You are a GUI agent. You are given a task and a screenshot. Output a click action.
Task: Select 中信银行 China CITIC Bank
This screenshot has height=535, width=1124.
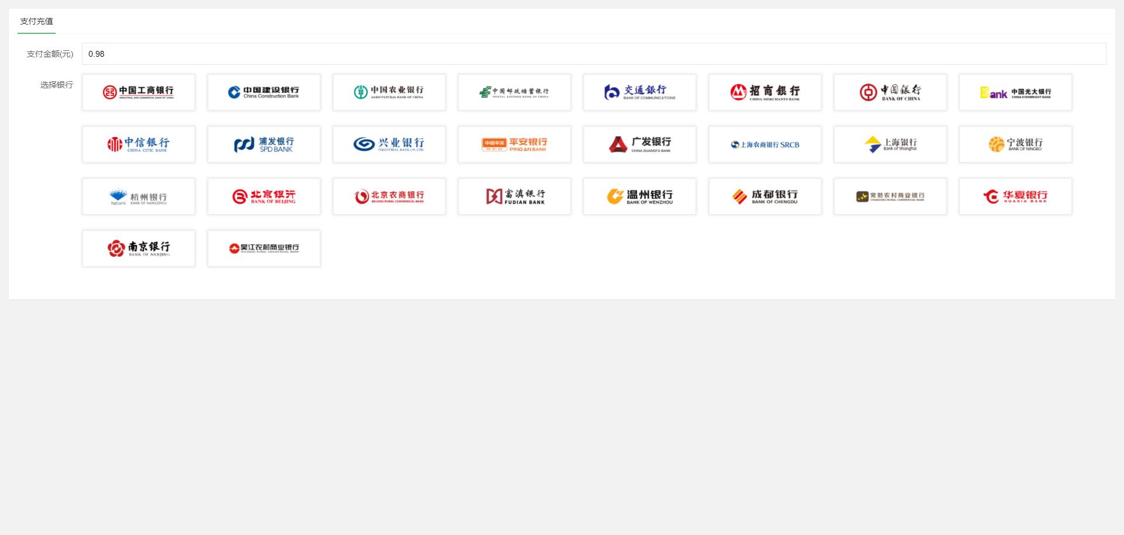pyautogui.click(x=139, y=144)
